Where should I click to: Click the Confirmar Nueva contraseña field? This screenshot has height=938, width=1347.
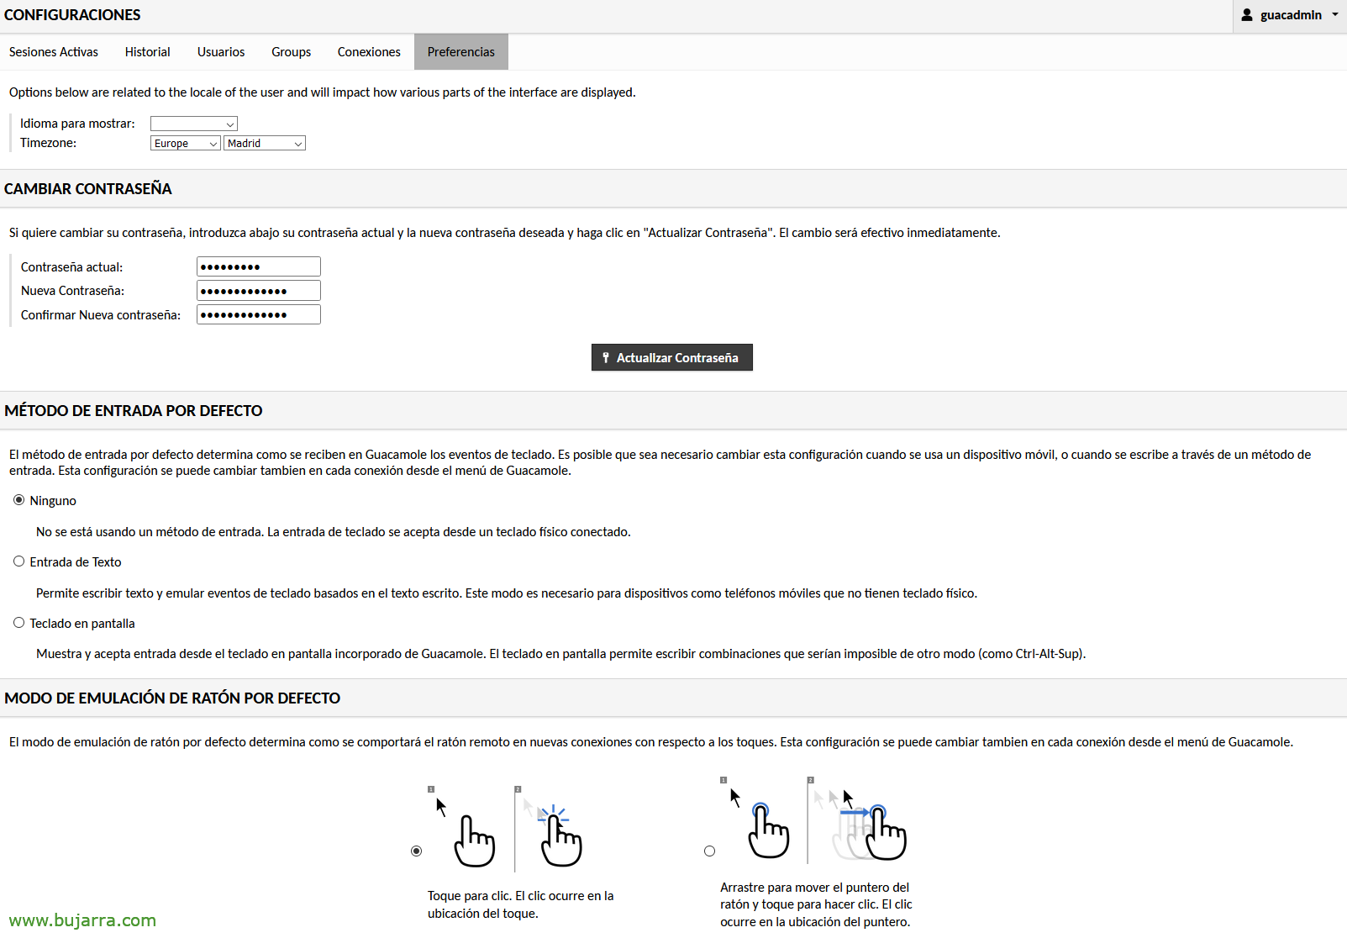coord(259,314)
